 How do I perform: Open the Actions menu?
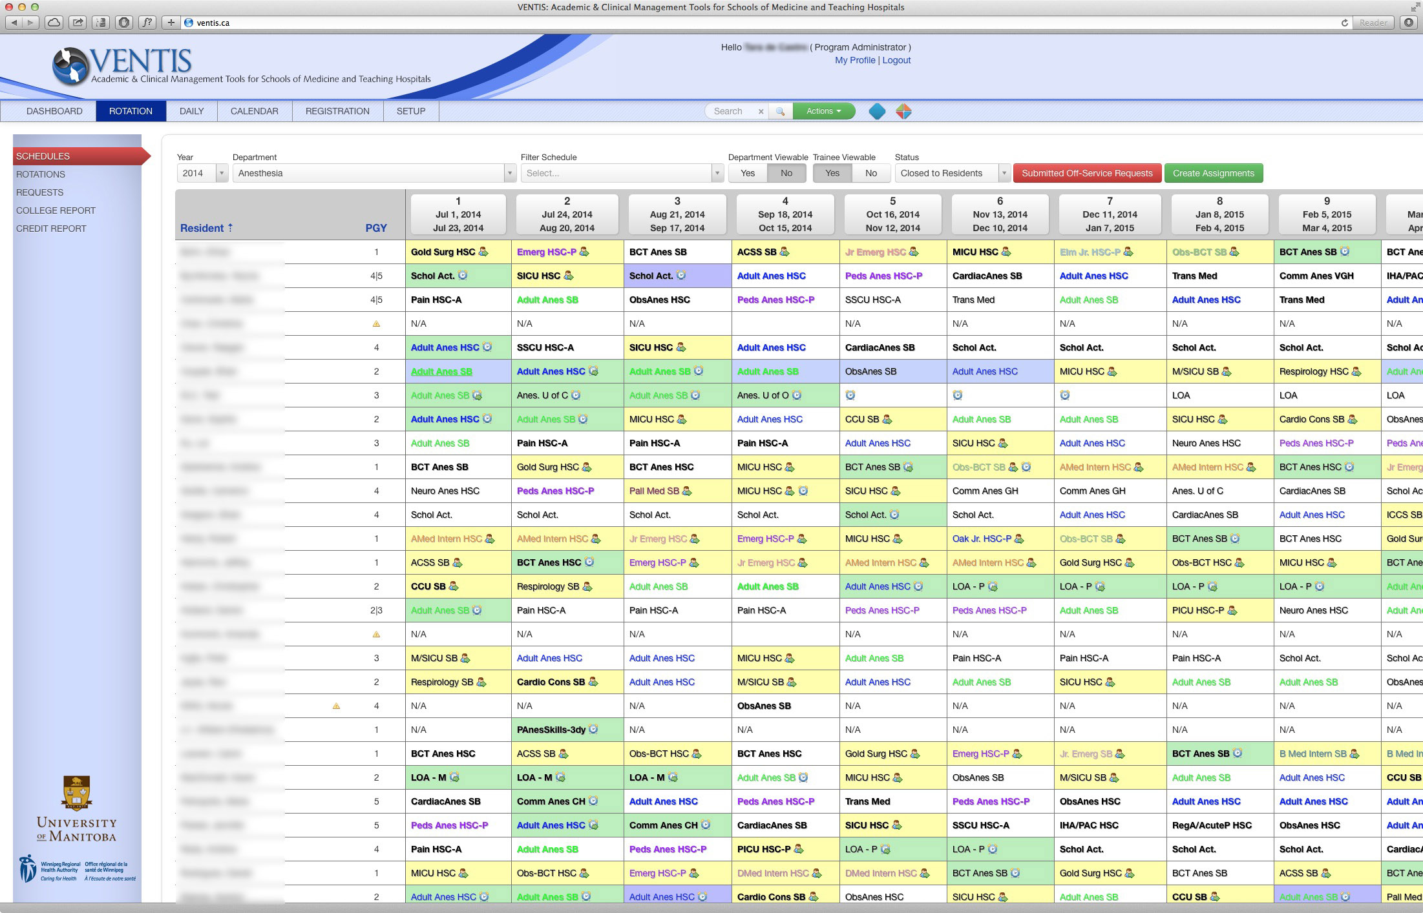pyautogui.click(x=823, y=111)
